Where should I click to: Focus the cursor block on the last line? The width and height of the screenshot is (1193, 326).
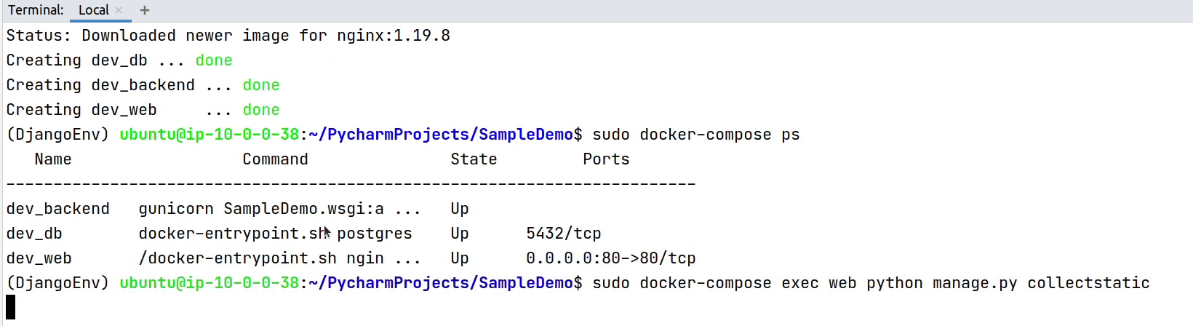11,307
